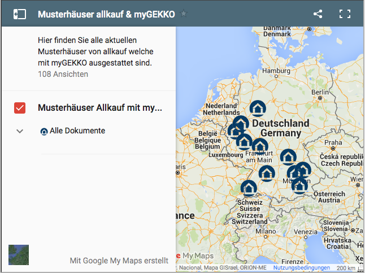Click the Österreich Austria label on map
Viewport: 365px width, 273px height.
click(329, 197)
